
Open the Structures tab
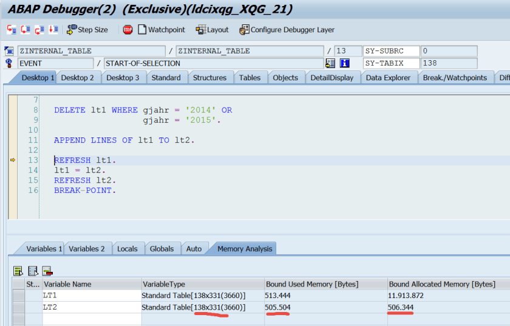coord(209,78)
